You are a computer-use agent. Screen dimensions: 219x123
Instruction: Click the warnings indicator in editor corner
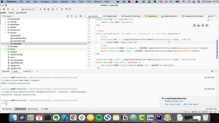[x=209, y=20]
